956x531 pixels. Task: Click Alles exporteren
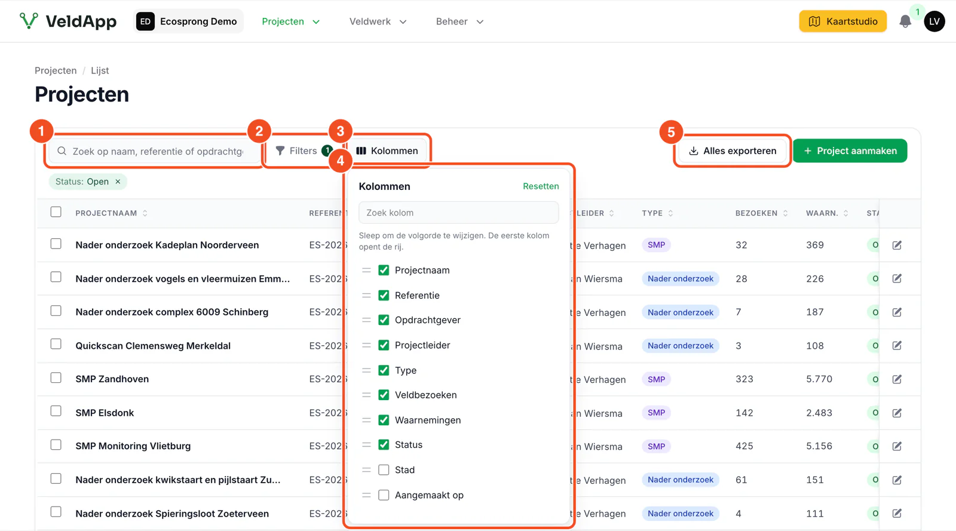(733, 151)
